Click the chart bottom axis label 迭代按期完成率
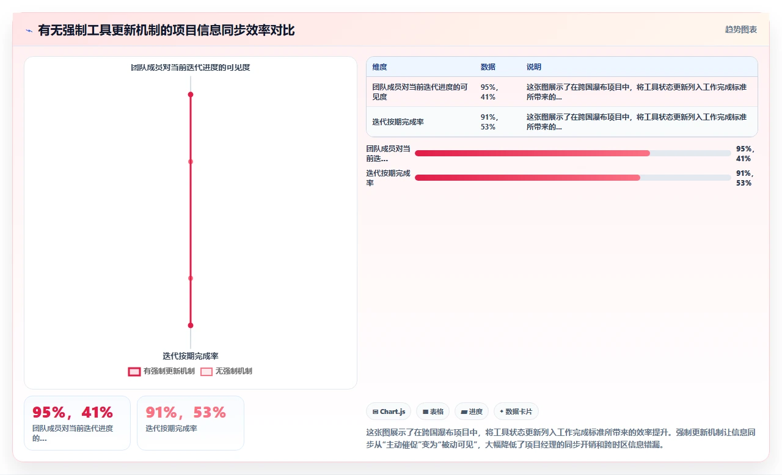Viewport: 782px width, 475px height. coord(191,356)
